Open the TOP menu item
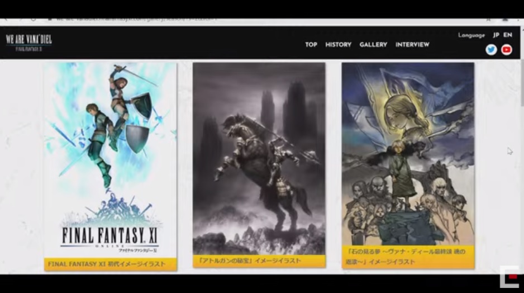The image size is (524, 293). coord(311,45)
